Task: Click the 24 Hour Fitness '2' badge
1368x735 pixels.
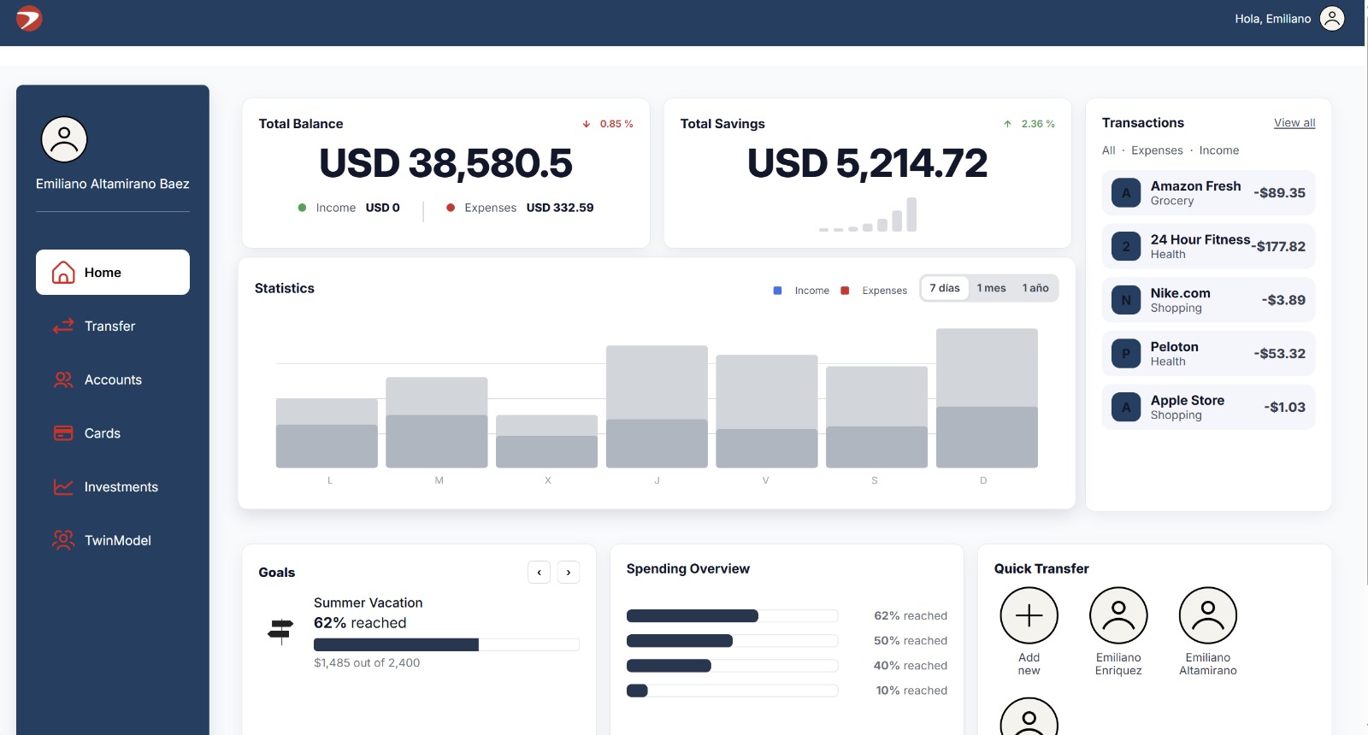Action: (1126, 246)
